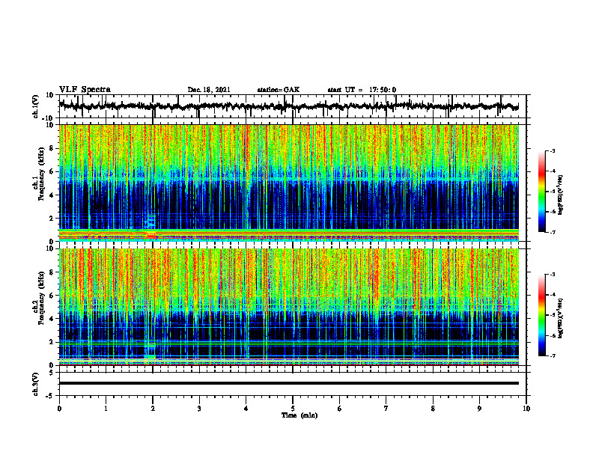Click inside the ch.2 spectrogram panel
Screen dimensions: 593x458
(x=288, y=307)
